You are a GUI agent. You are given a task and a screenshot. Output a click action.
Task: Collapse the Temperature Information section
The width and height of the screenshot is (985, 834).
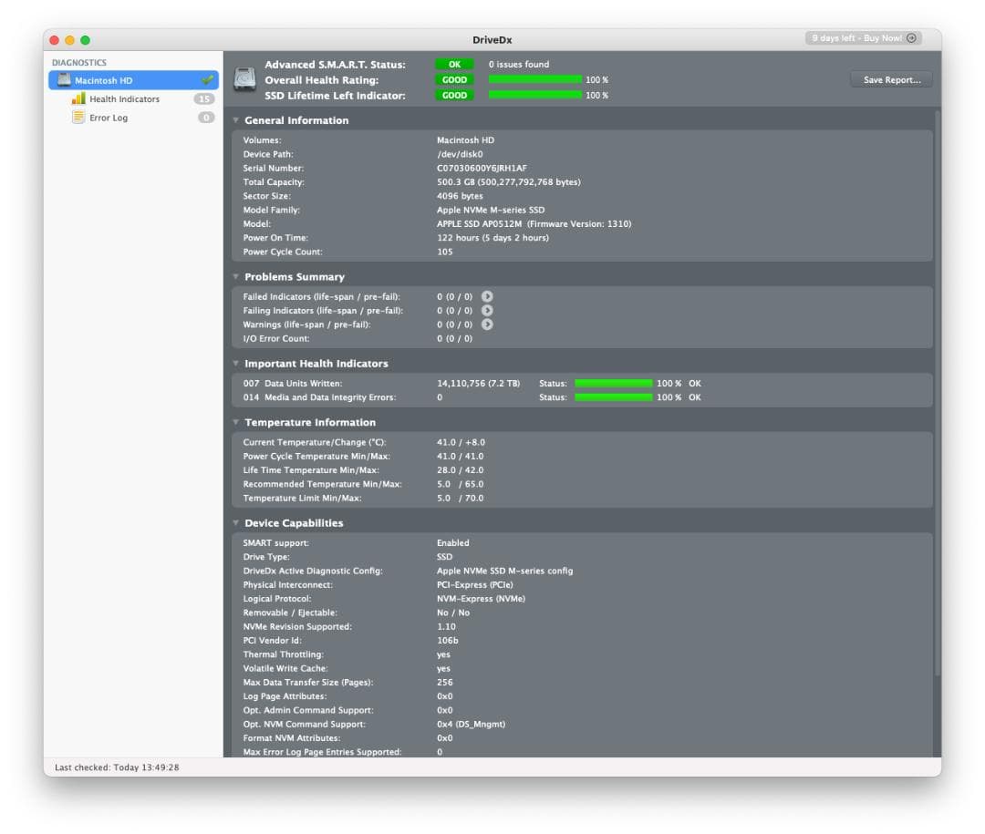237,422
